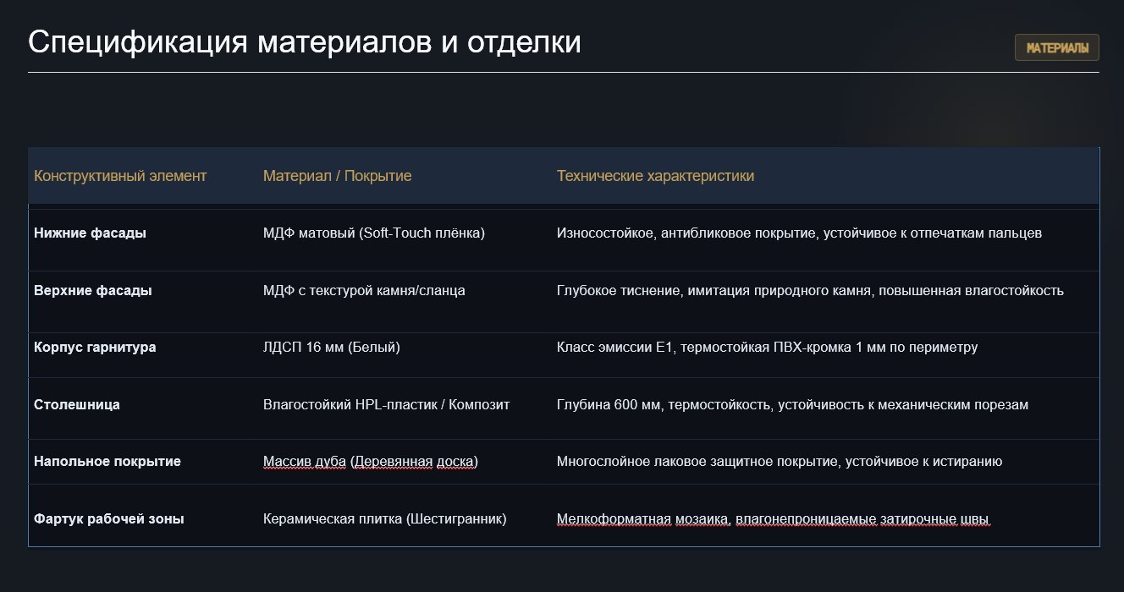Click cell Керамическая плитка (Шестигранник)
Screen dimensions: 1124x592
(385, 518)
